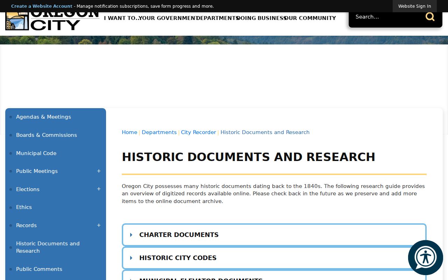The width and height of the screenshot is (448, 280).
Task: Expand the Charter Documents section
Action: coord(274,235)
